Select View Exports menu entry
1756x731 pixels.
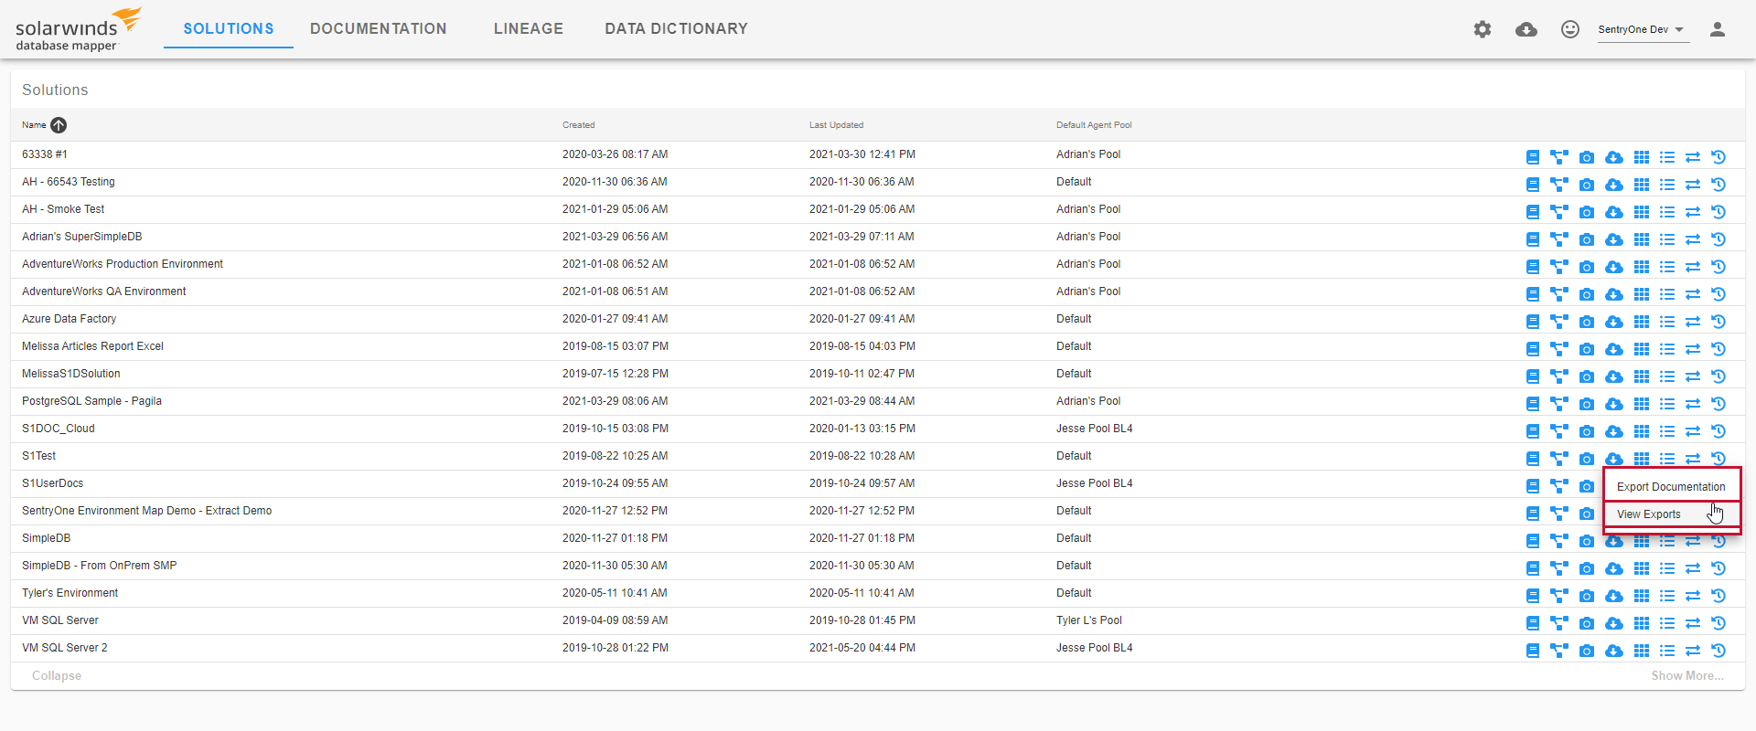(x=1671, y=514)
